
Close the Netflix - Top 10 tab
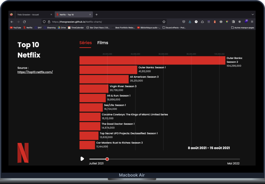[90, 15]
